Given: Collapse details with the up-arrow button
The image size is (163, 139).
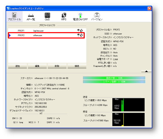Looking at the screenshot, I should pos(146,71).
